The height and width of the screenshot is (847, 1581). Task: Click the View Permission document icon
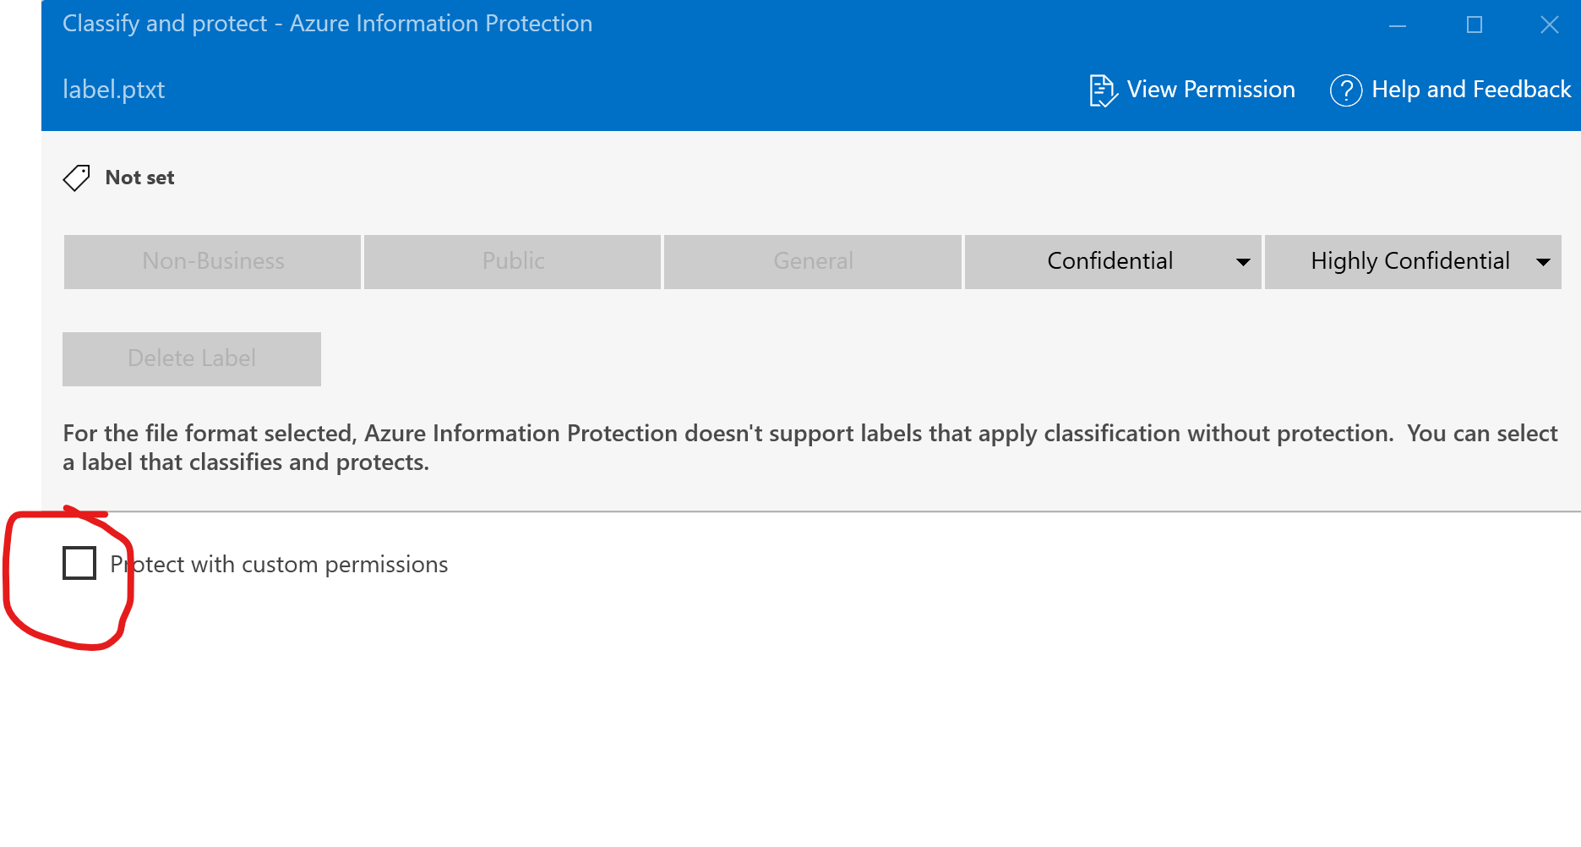pyautogui.click(x=1104, y=90)
